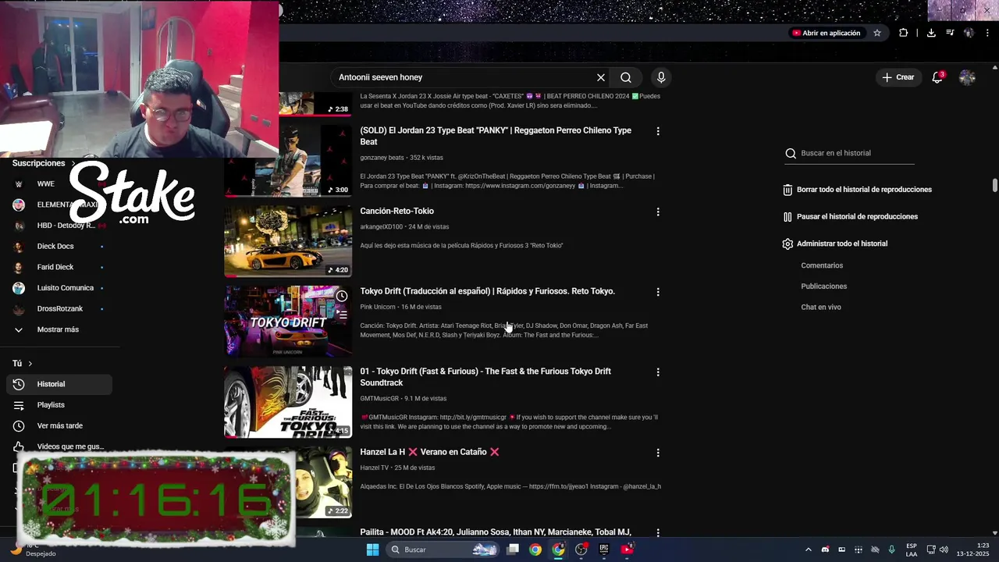Click the magnifier icon in Buscar en el historial

click(791, 153)
